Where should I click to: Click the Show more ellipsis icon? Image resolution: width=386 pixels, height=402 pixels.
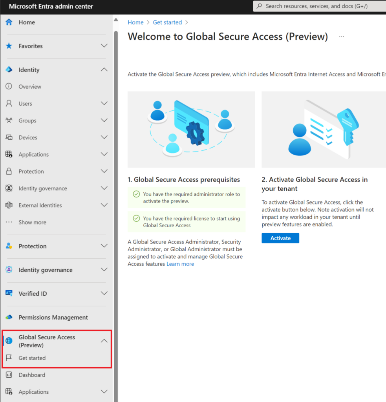point(9,222)
